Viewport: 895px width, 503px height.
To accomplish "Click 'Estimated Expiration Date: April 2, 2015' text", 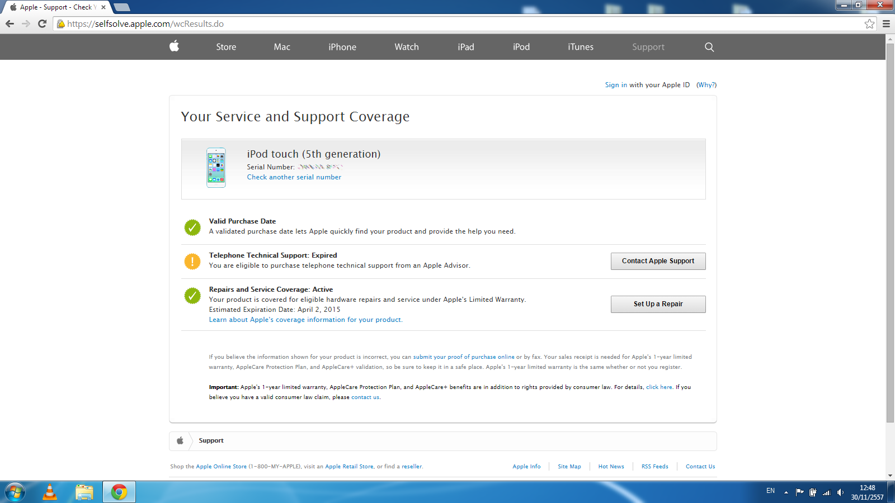I will (275, 310).
